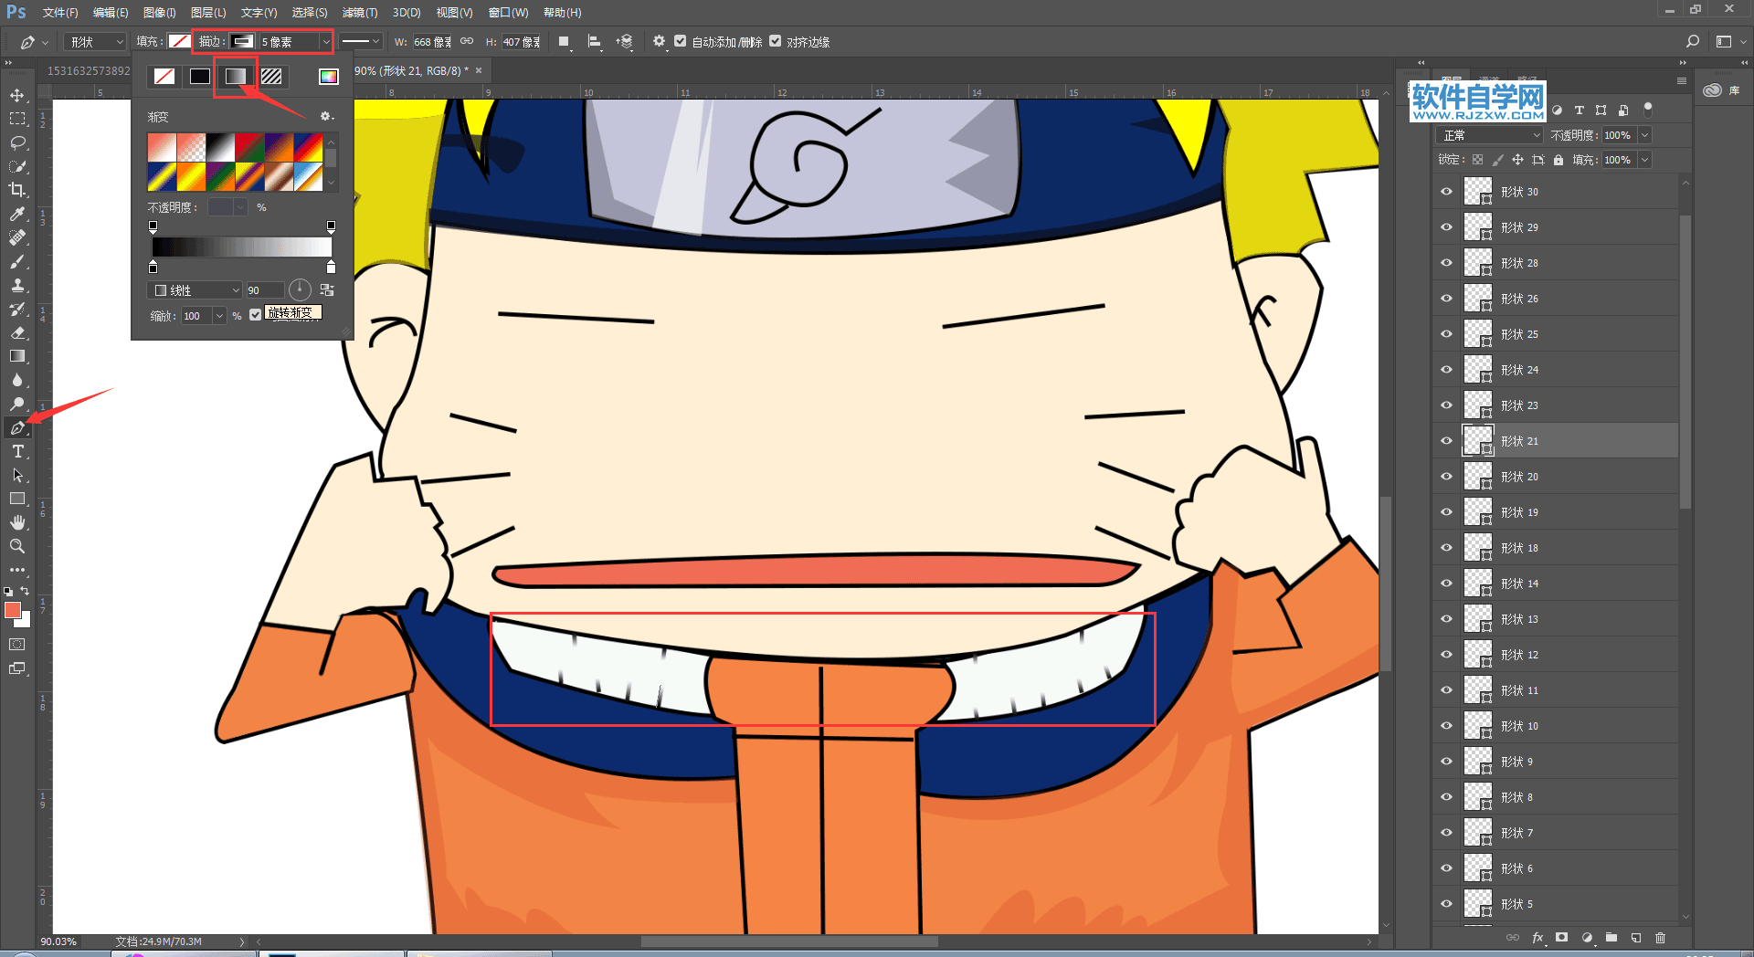Viewport: 1754px width, 957px height.
Task: Select the Lasso tool
Action: coord(17,142)
